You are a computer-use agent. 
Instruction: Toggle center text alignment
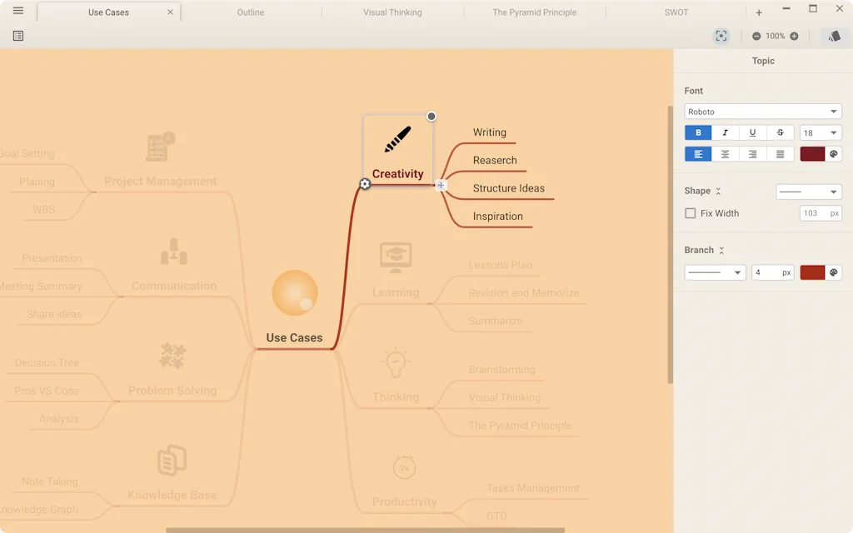(726, 153)
